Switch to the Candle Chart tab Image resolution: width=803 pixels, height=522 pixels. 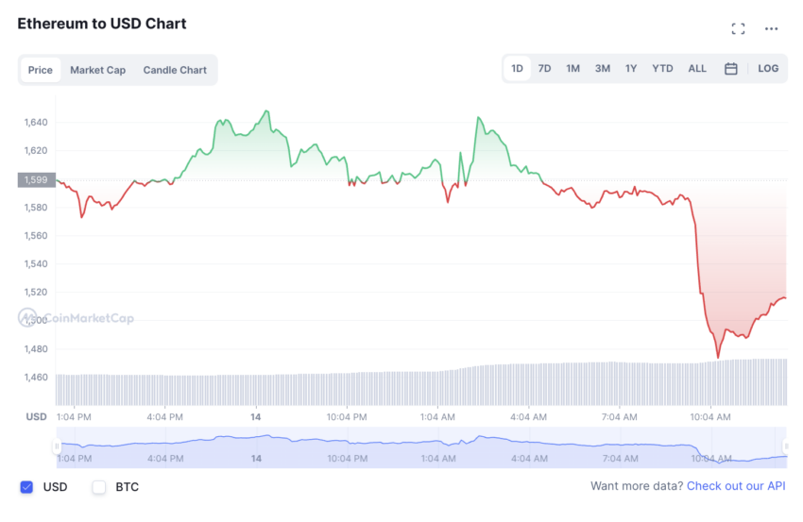175,70
